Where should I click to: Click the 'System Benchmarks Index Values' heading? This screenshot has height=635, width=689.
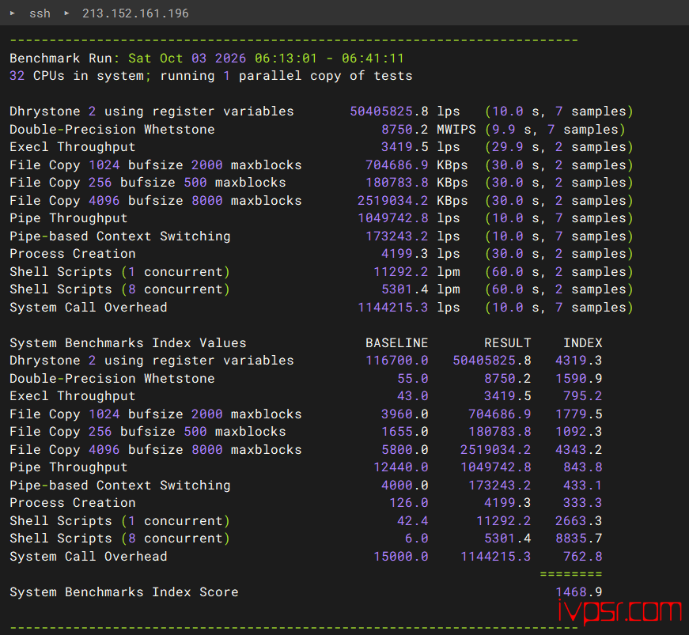tap(128, 343)
